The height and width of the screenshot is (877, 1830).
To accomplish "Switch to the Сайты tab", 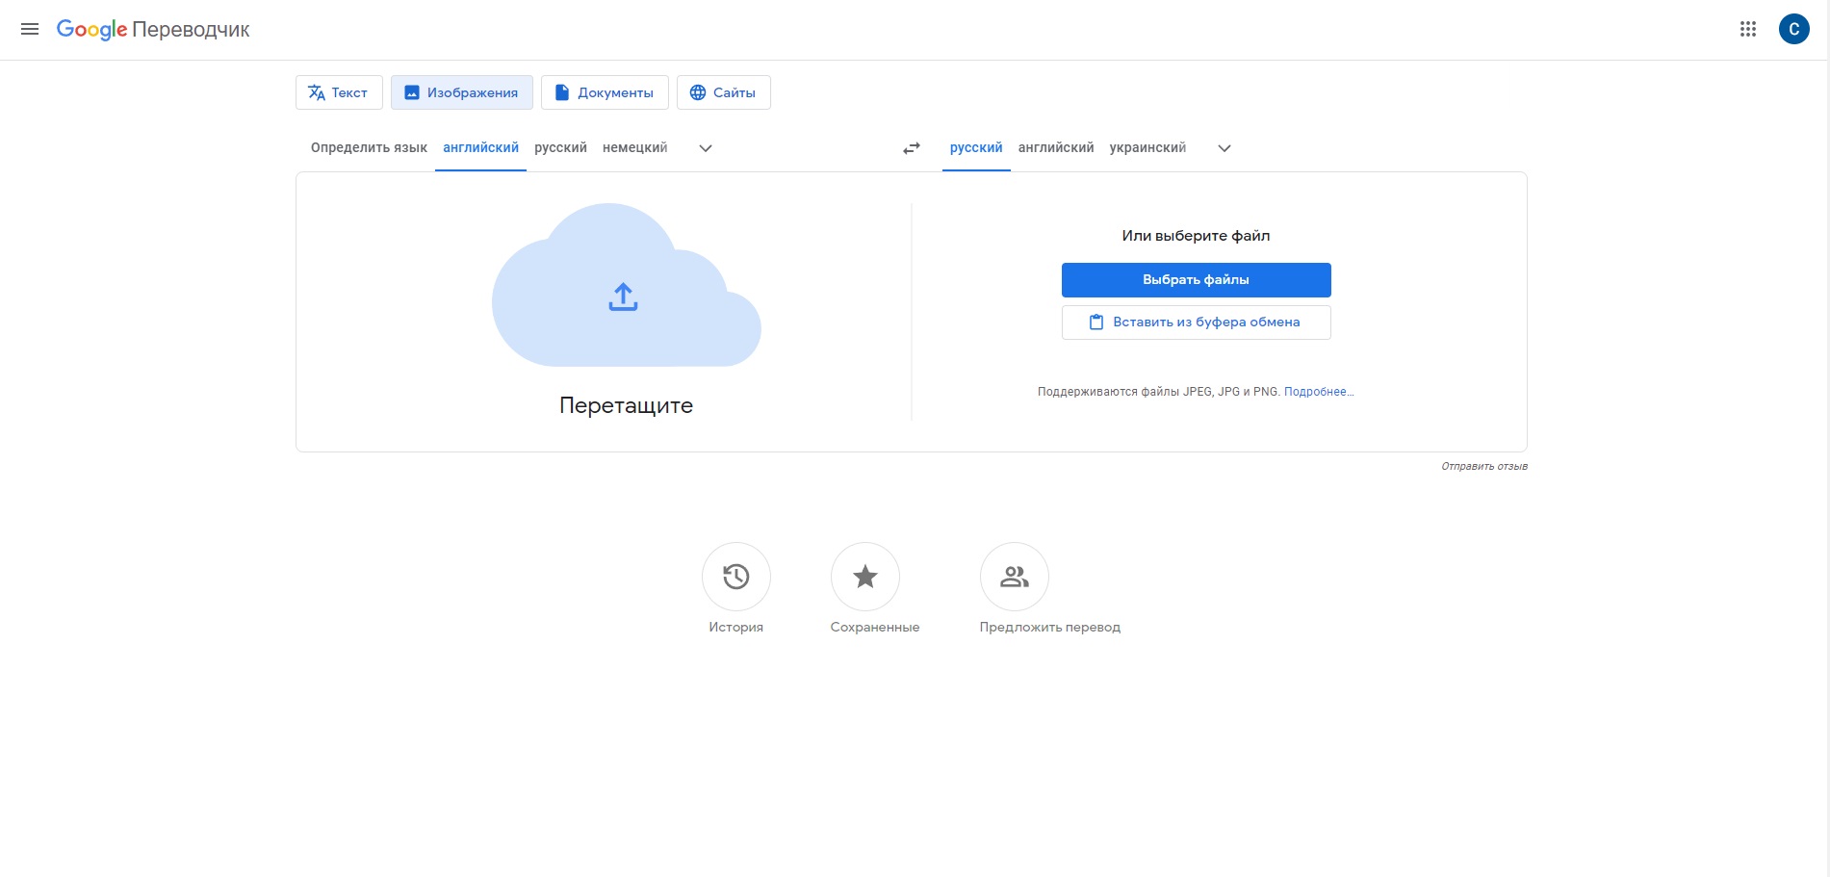I will click(724, 92).
